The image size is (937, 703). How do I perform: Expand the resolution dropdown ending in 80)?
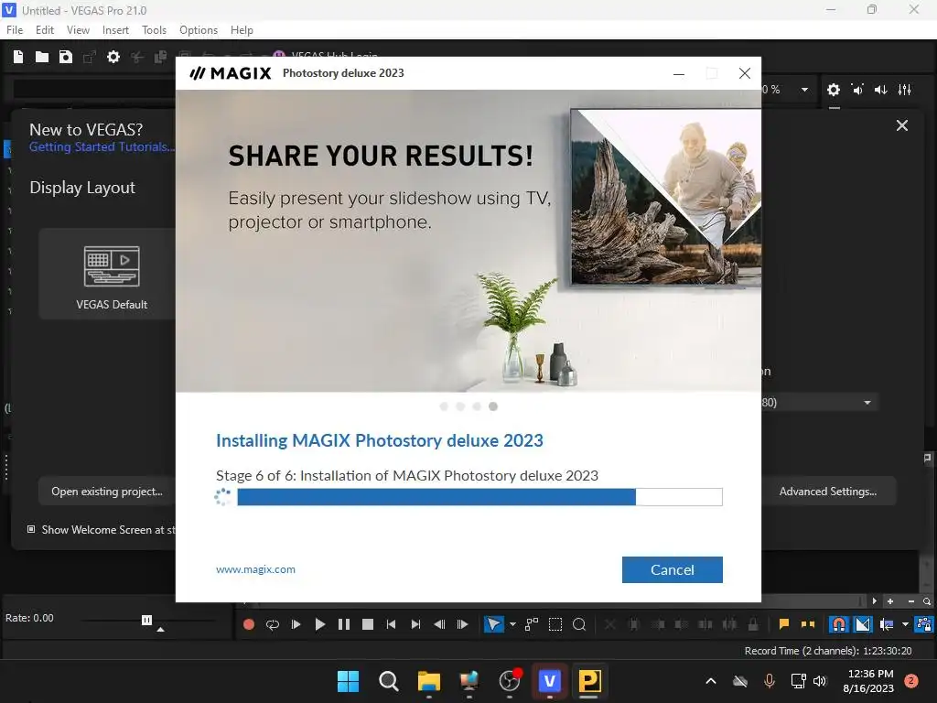(867, 403)
